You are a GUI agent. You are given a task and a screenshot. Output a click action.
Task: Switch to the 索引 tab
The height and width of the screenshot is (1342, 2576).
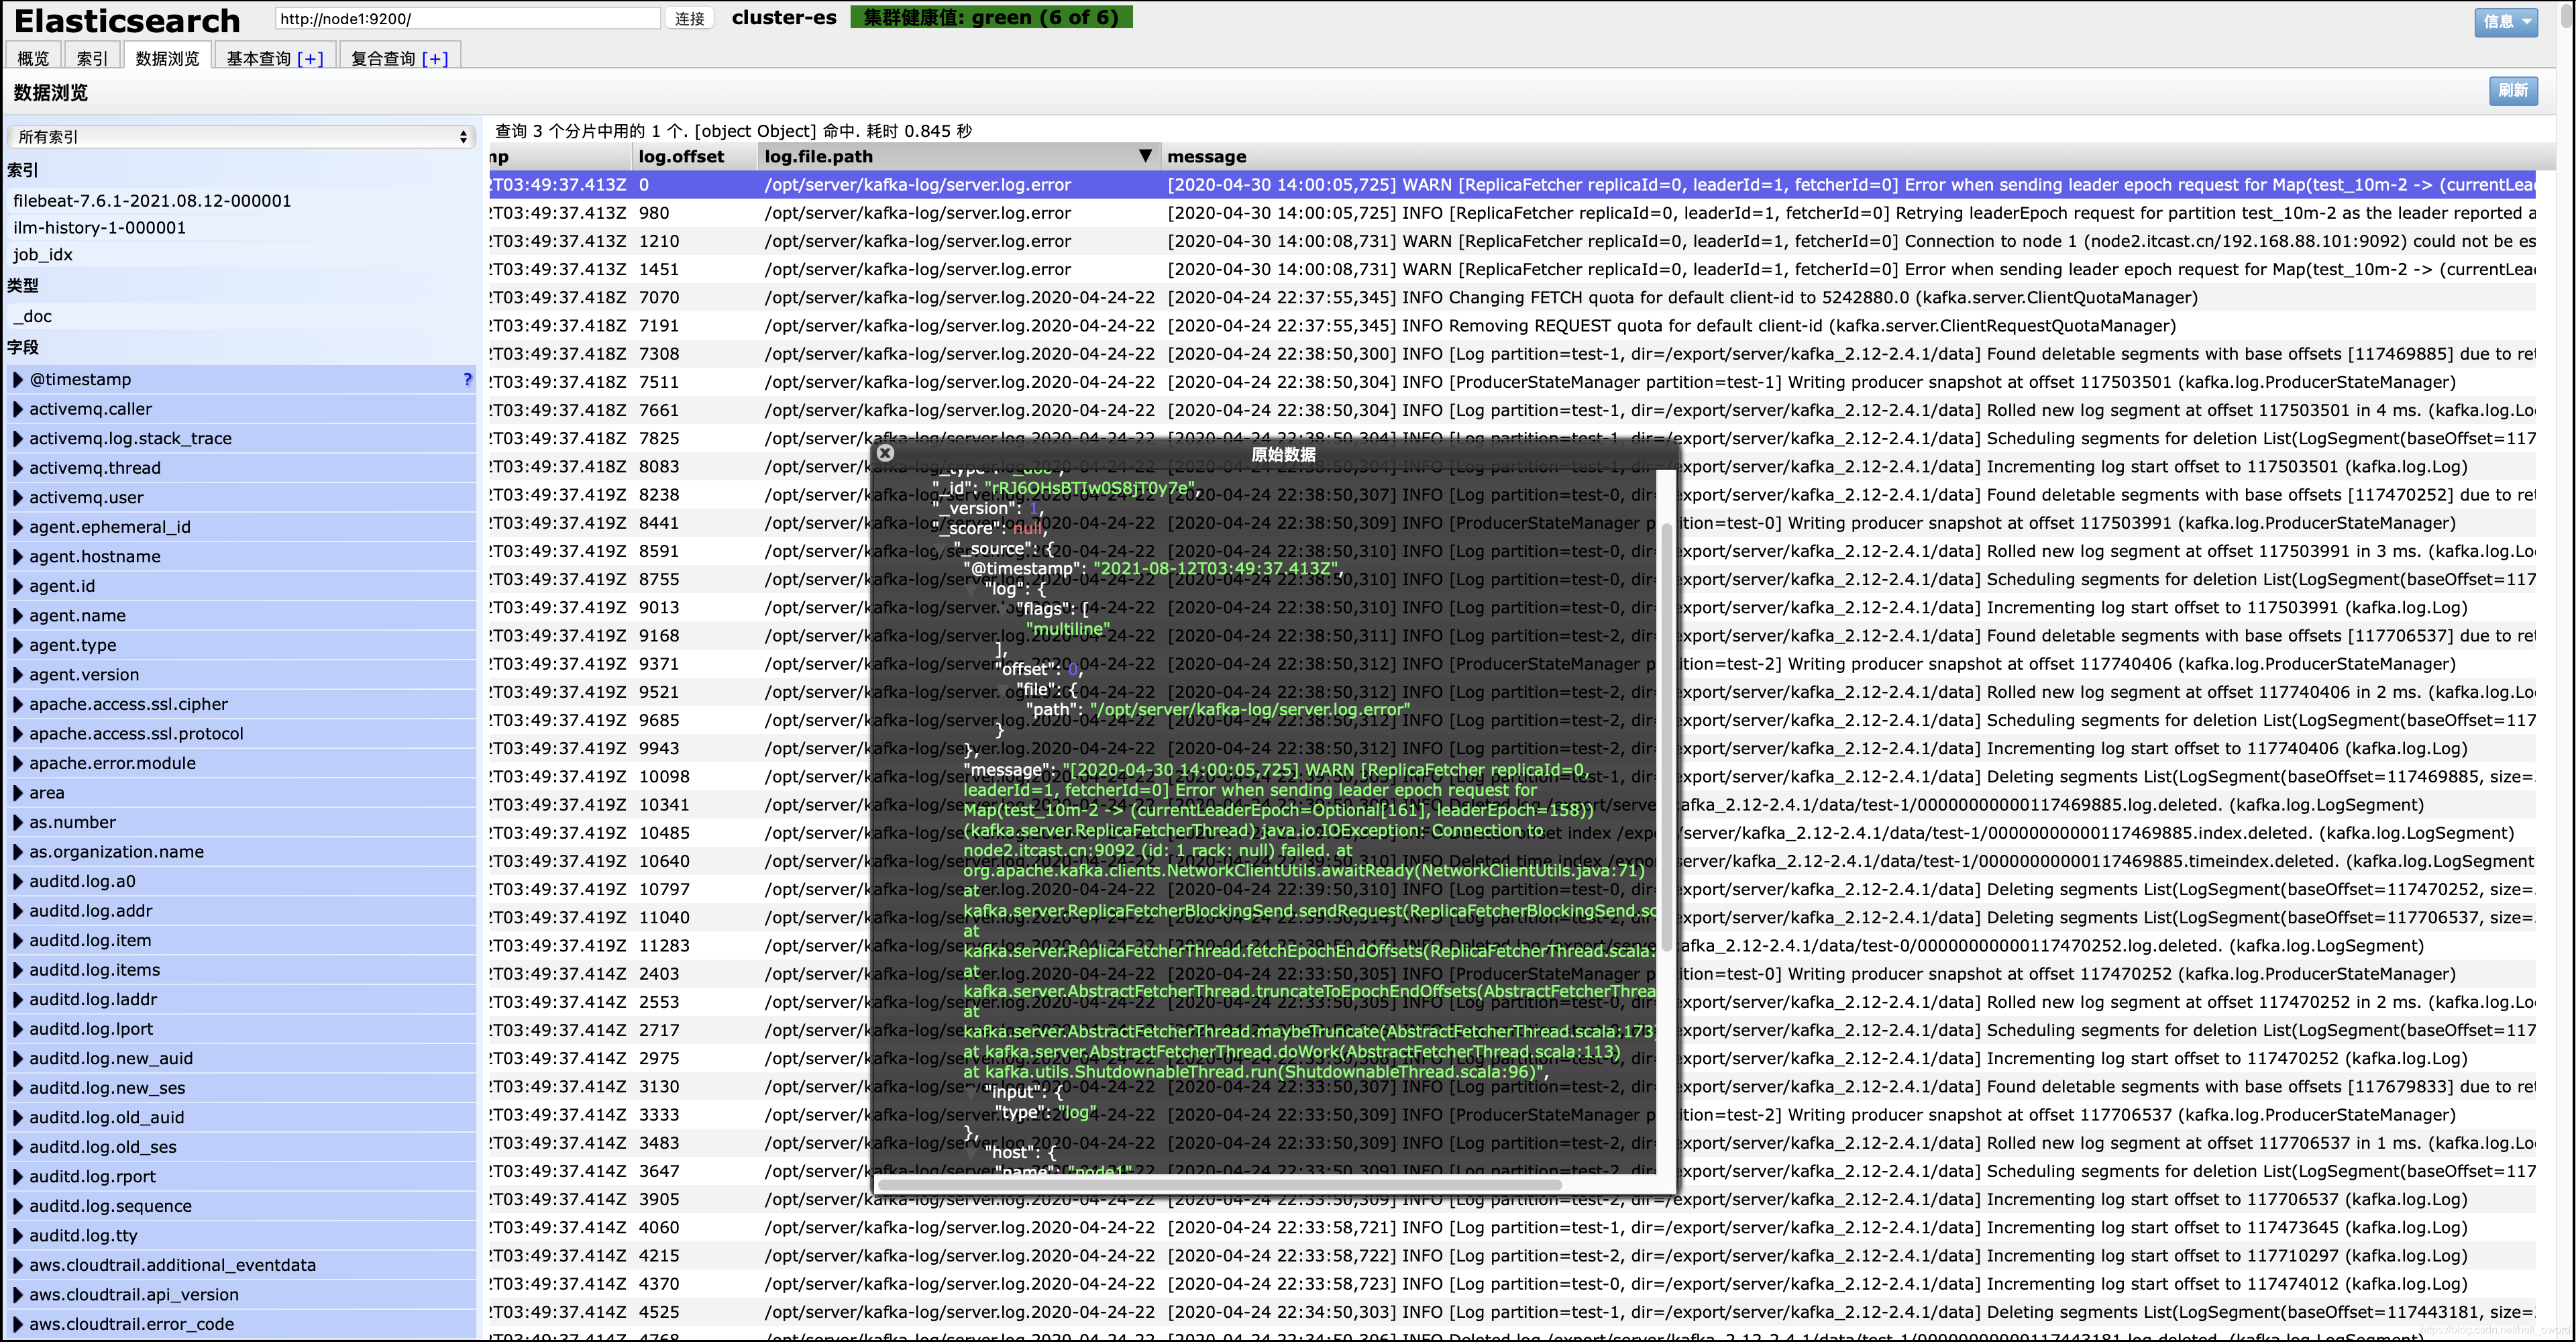(92, 58)
